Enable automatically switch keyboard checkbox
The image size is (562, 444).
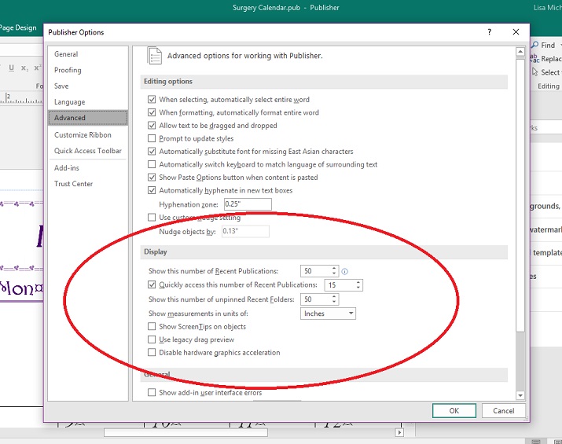point(152,164)
